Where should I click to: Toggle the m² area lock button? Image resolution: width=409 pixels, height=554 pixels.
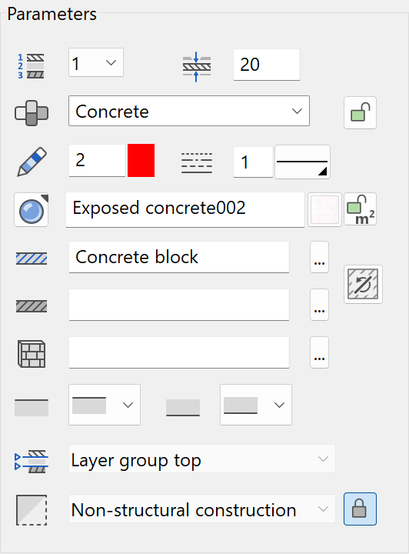click(x=360, y=209)
